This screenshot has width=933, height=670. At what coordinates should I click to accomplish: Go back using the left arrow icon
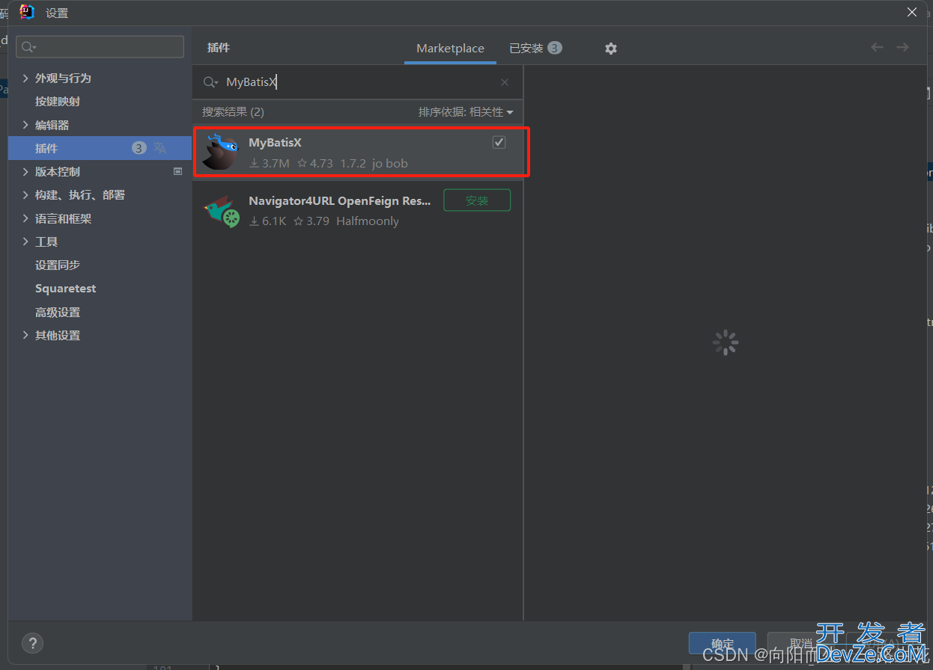point(877,48)
